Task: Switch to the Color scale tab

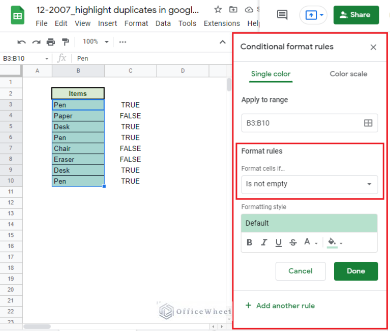Action: 348,74
